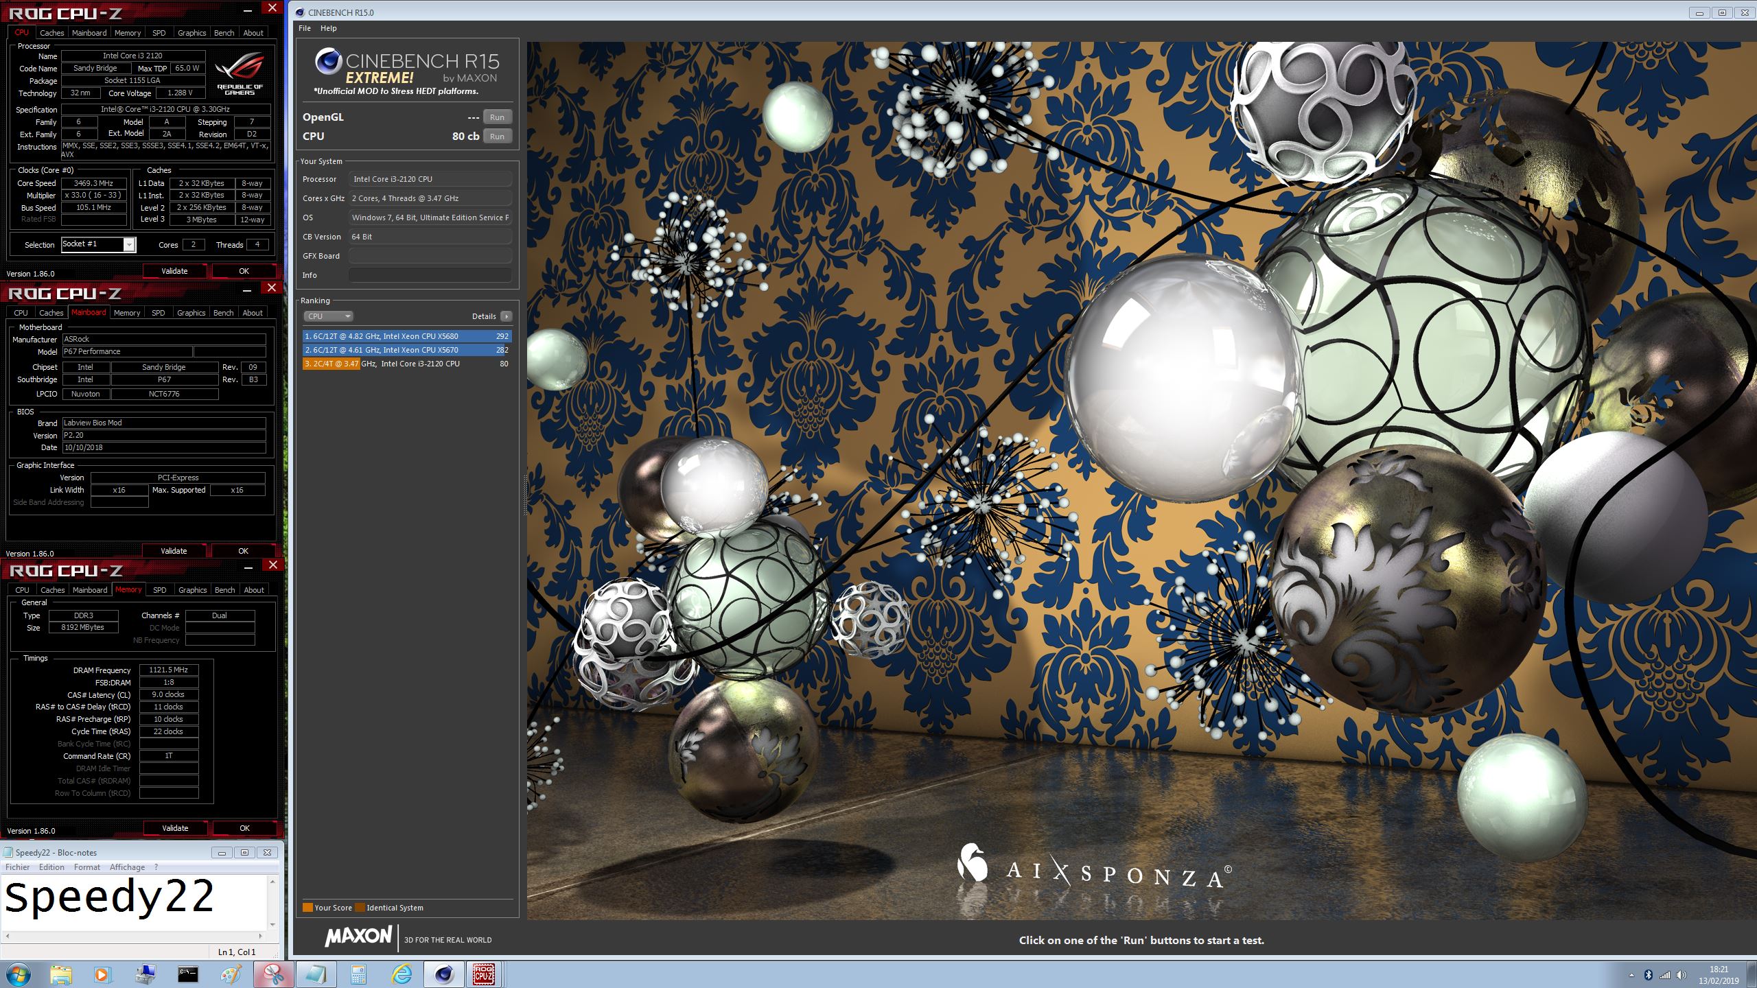Click the Notepad Speedy22 title bar icon
This screenshot has width=1757, height=988.
tap(8, 852)
